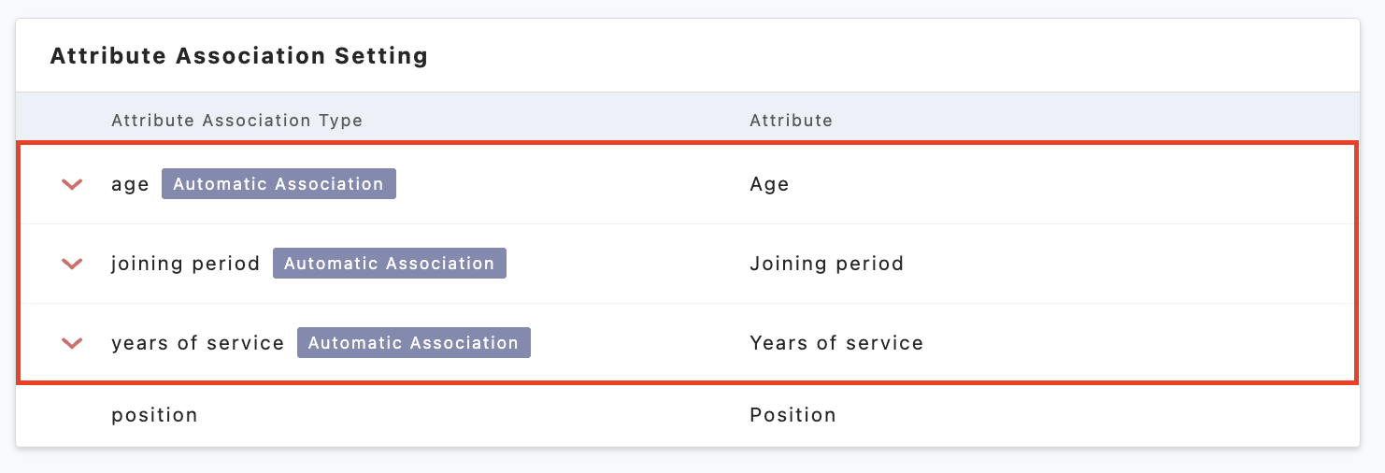
Task: Expand the years of service chevron
Action: (x=72, y=343)
